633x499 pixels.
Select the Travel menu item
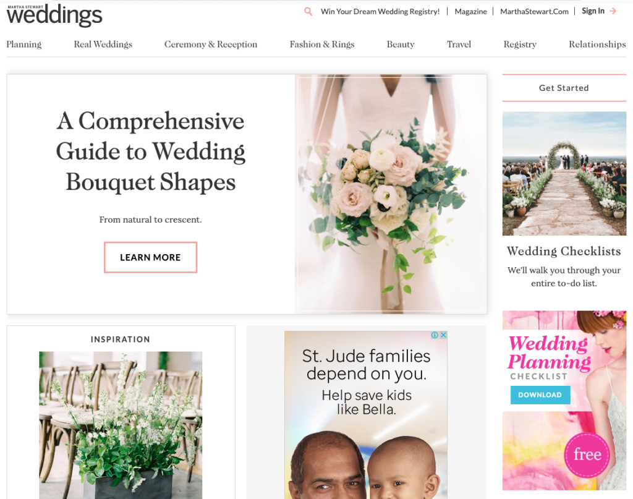tap(459, 45)
